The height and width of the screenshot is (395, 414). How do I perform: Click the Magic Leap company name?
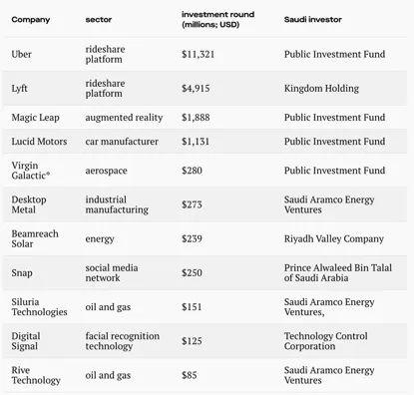tap(35, 118)
